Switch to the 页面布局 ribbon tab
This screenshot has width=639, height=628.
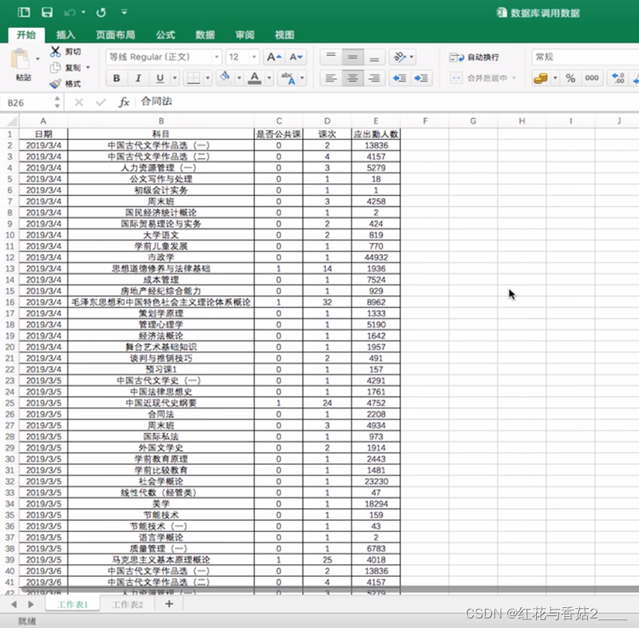[115, 35]
